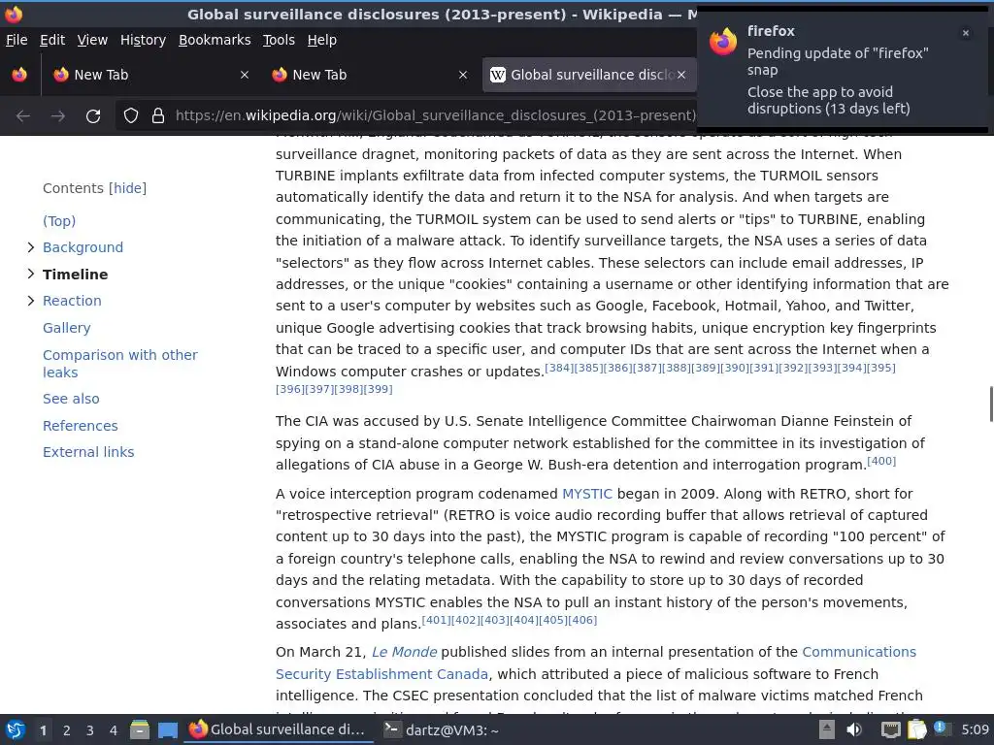Click the update notifier tray icon

coord(942,729)
